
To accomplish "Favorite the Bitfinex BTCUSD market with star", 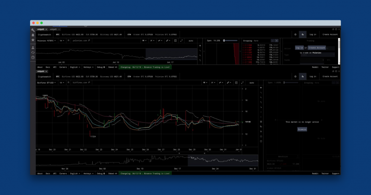I will (x=68, y=83).
